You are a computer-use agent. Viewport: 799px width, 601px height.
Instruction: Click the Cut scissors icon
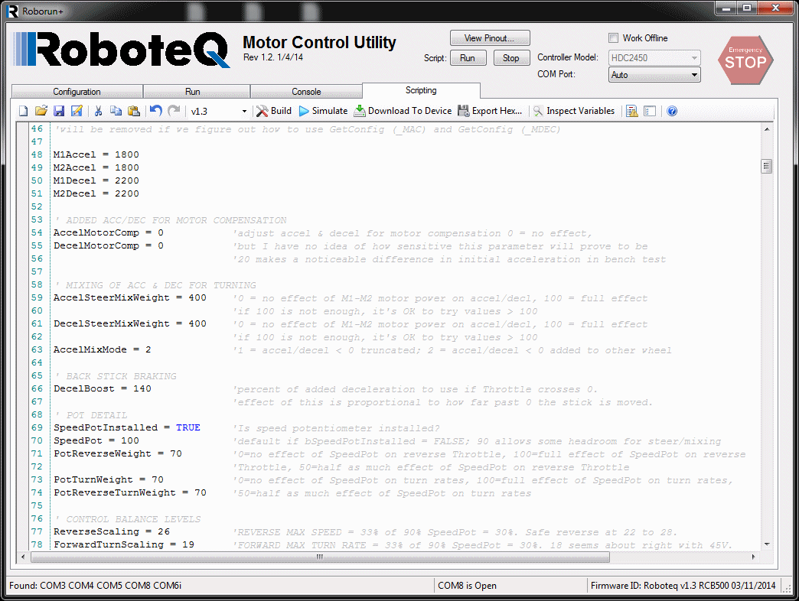point(98,111)
